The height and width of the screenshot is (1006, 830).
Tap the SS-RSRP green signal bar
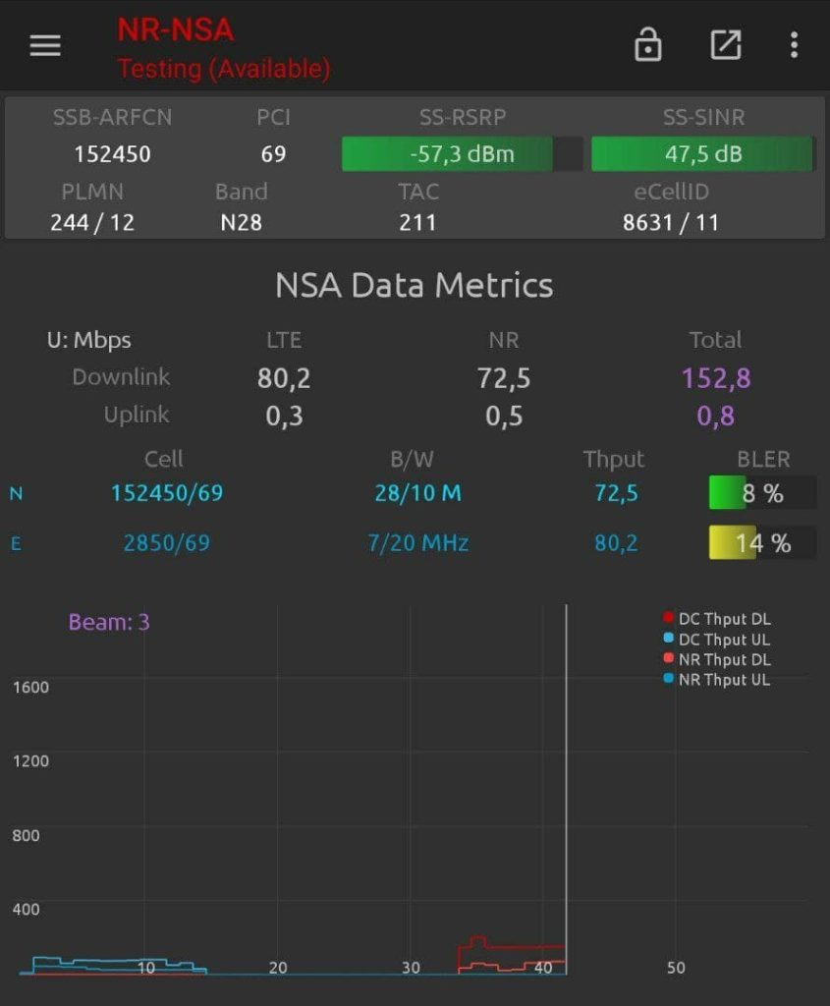(x=462, y=154)
